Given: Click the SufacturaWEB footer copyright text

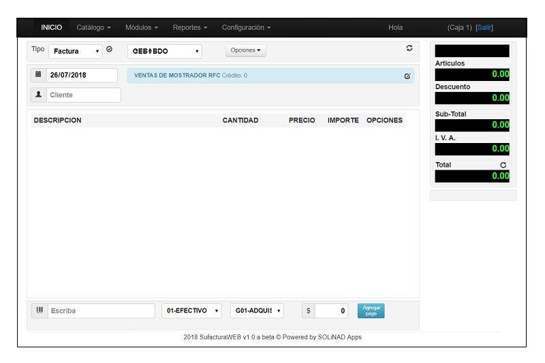Looking at the screenshot, I should point(272,337).
